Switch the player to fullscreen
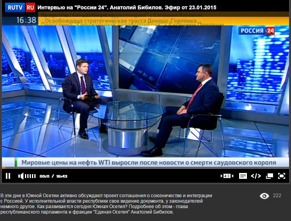The height and width of the screenshot is (221, 291). [282, 176]
